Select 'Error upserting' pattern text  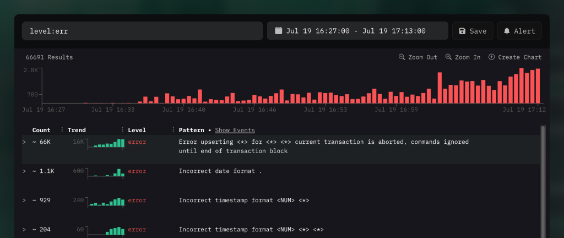pos(324,147)
